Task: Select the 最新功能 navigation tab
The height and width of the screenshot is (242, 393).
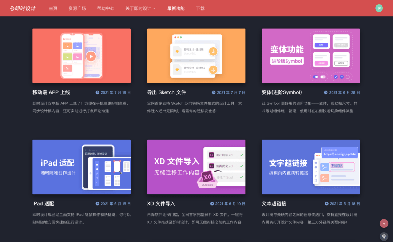Action: (176, 8)
